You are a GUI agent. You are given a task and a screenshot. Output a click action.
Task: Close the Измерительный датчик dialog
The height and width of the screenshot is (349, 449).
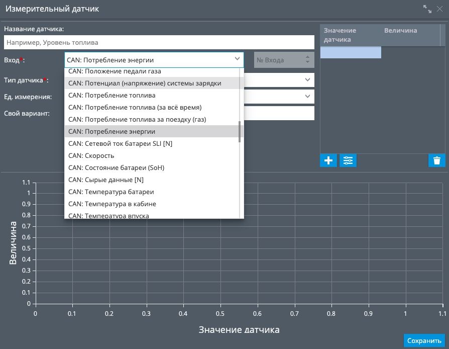click(439, 9)
